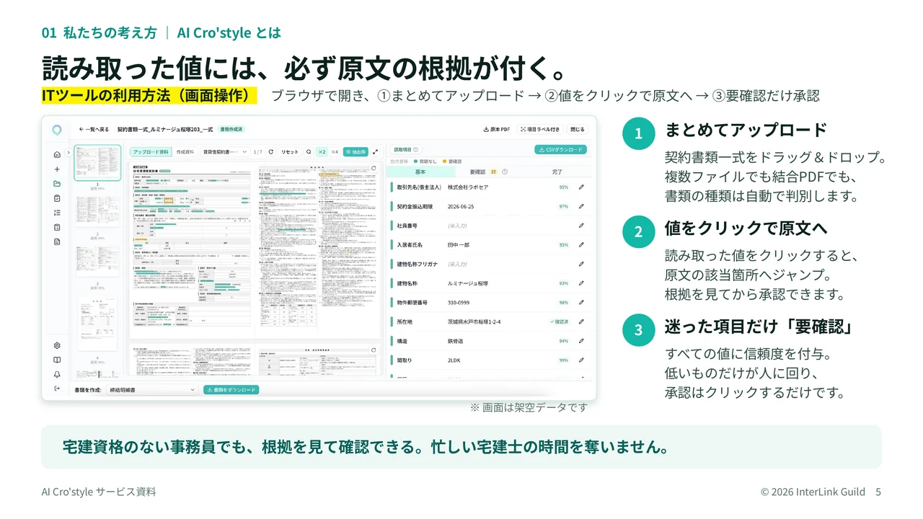
Task: Toggle the 抽出枠 eye button
Action: click(355, 152)
